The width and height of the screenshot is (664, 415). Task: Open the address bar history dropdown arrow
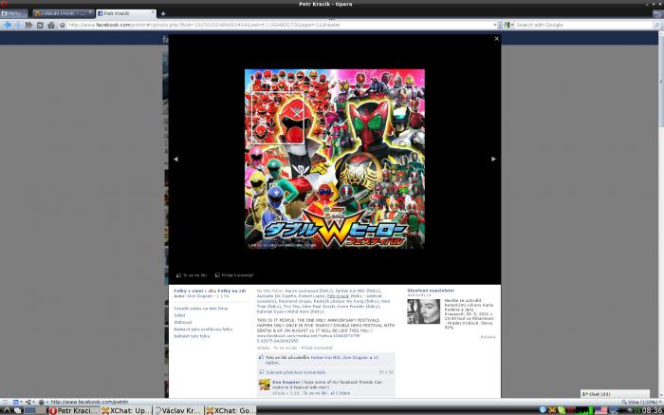[495, 25]
